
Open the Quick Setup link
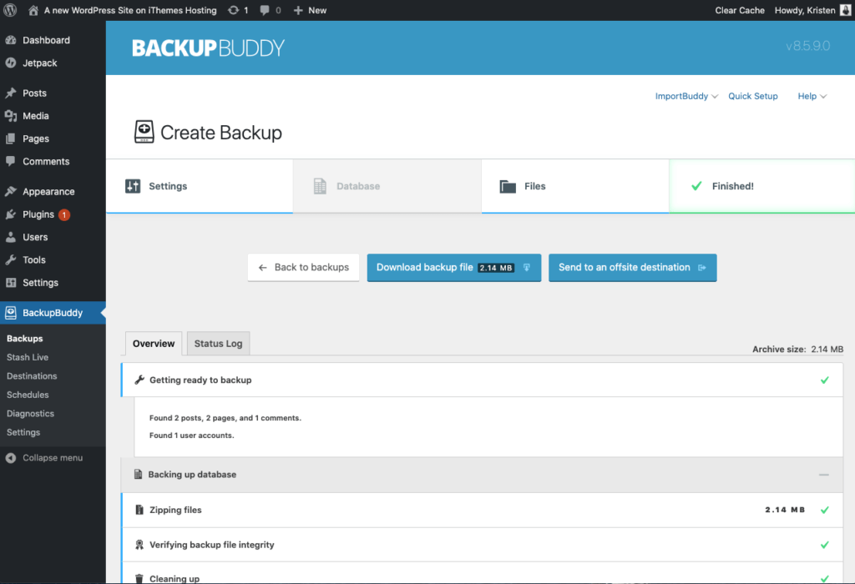click(x=753, y=96)
